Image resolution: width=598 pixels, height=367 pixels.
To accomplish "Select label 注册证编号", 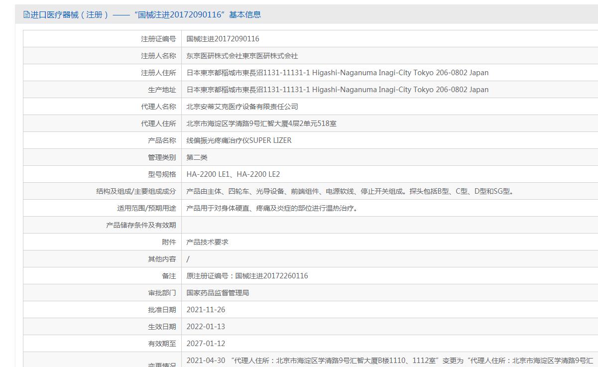I will point(158,39).
